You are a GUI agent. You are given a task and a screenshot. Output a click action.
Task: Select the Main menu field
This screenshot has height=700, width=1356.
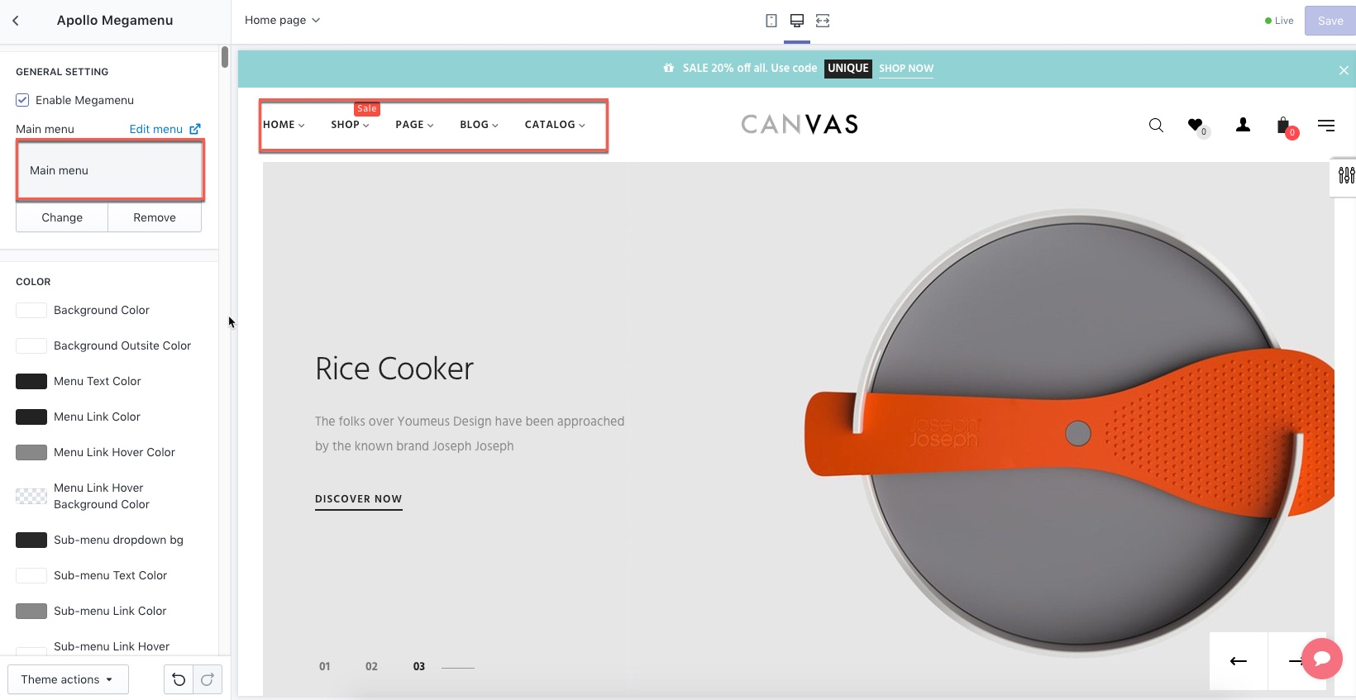110,170
